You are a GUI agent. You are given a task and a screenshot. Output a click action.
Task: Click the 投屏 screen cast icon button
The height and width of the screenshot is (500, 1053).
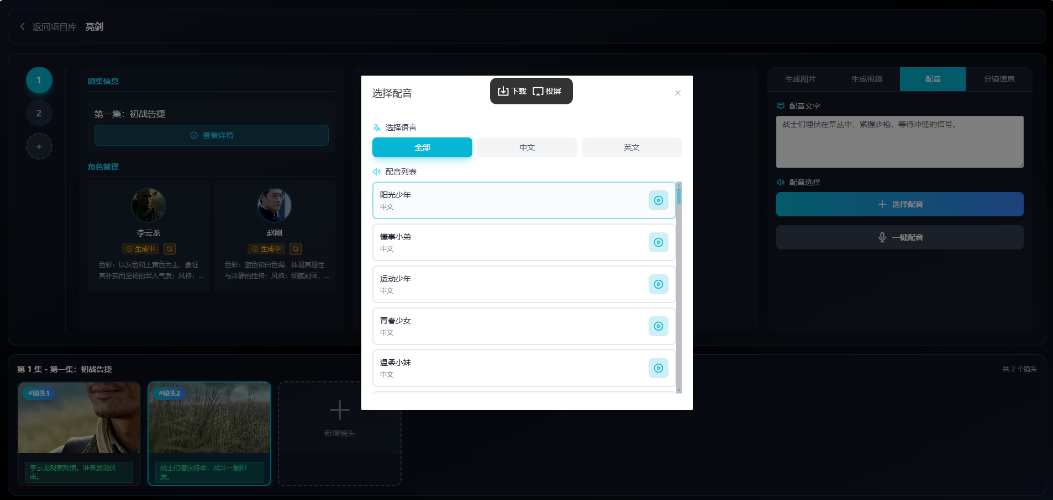pos(547,91)
